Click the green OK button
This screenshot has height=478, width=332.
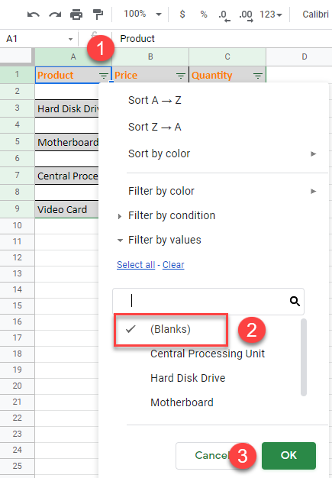[x=288, y=455]
